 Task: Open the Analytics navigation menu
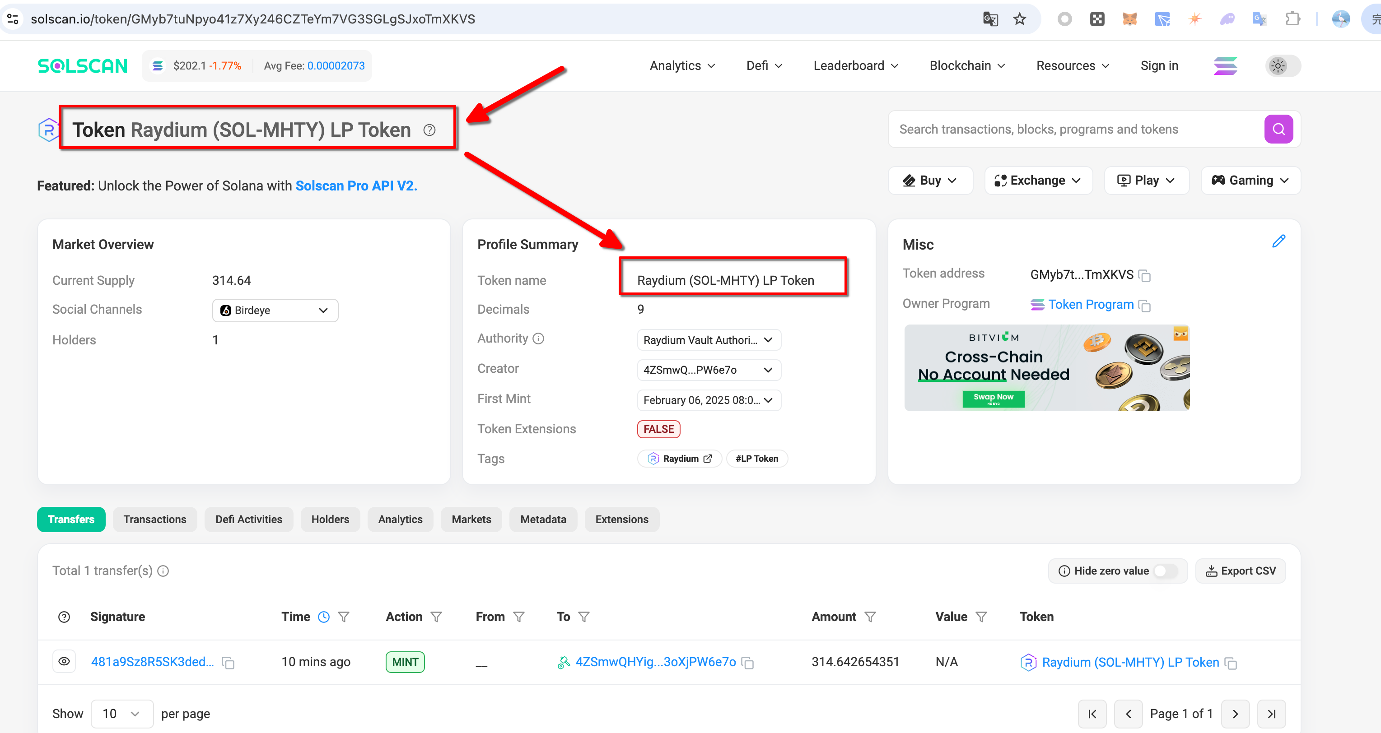pos(682,66)
